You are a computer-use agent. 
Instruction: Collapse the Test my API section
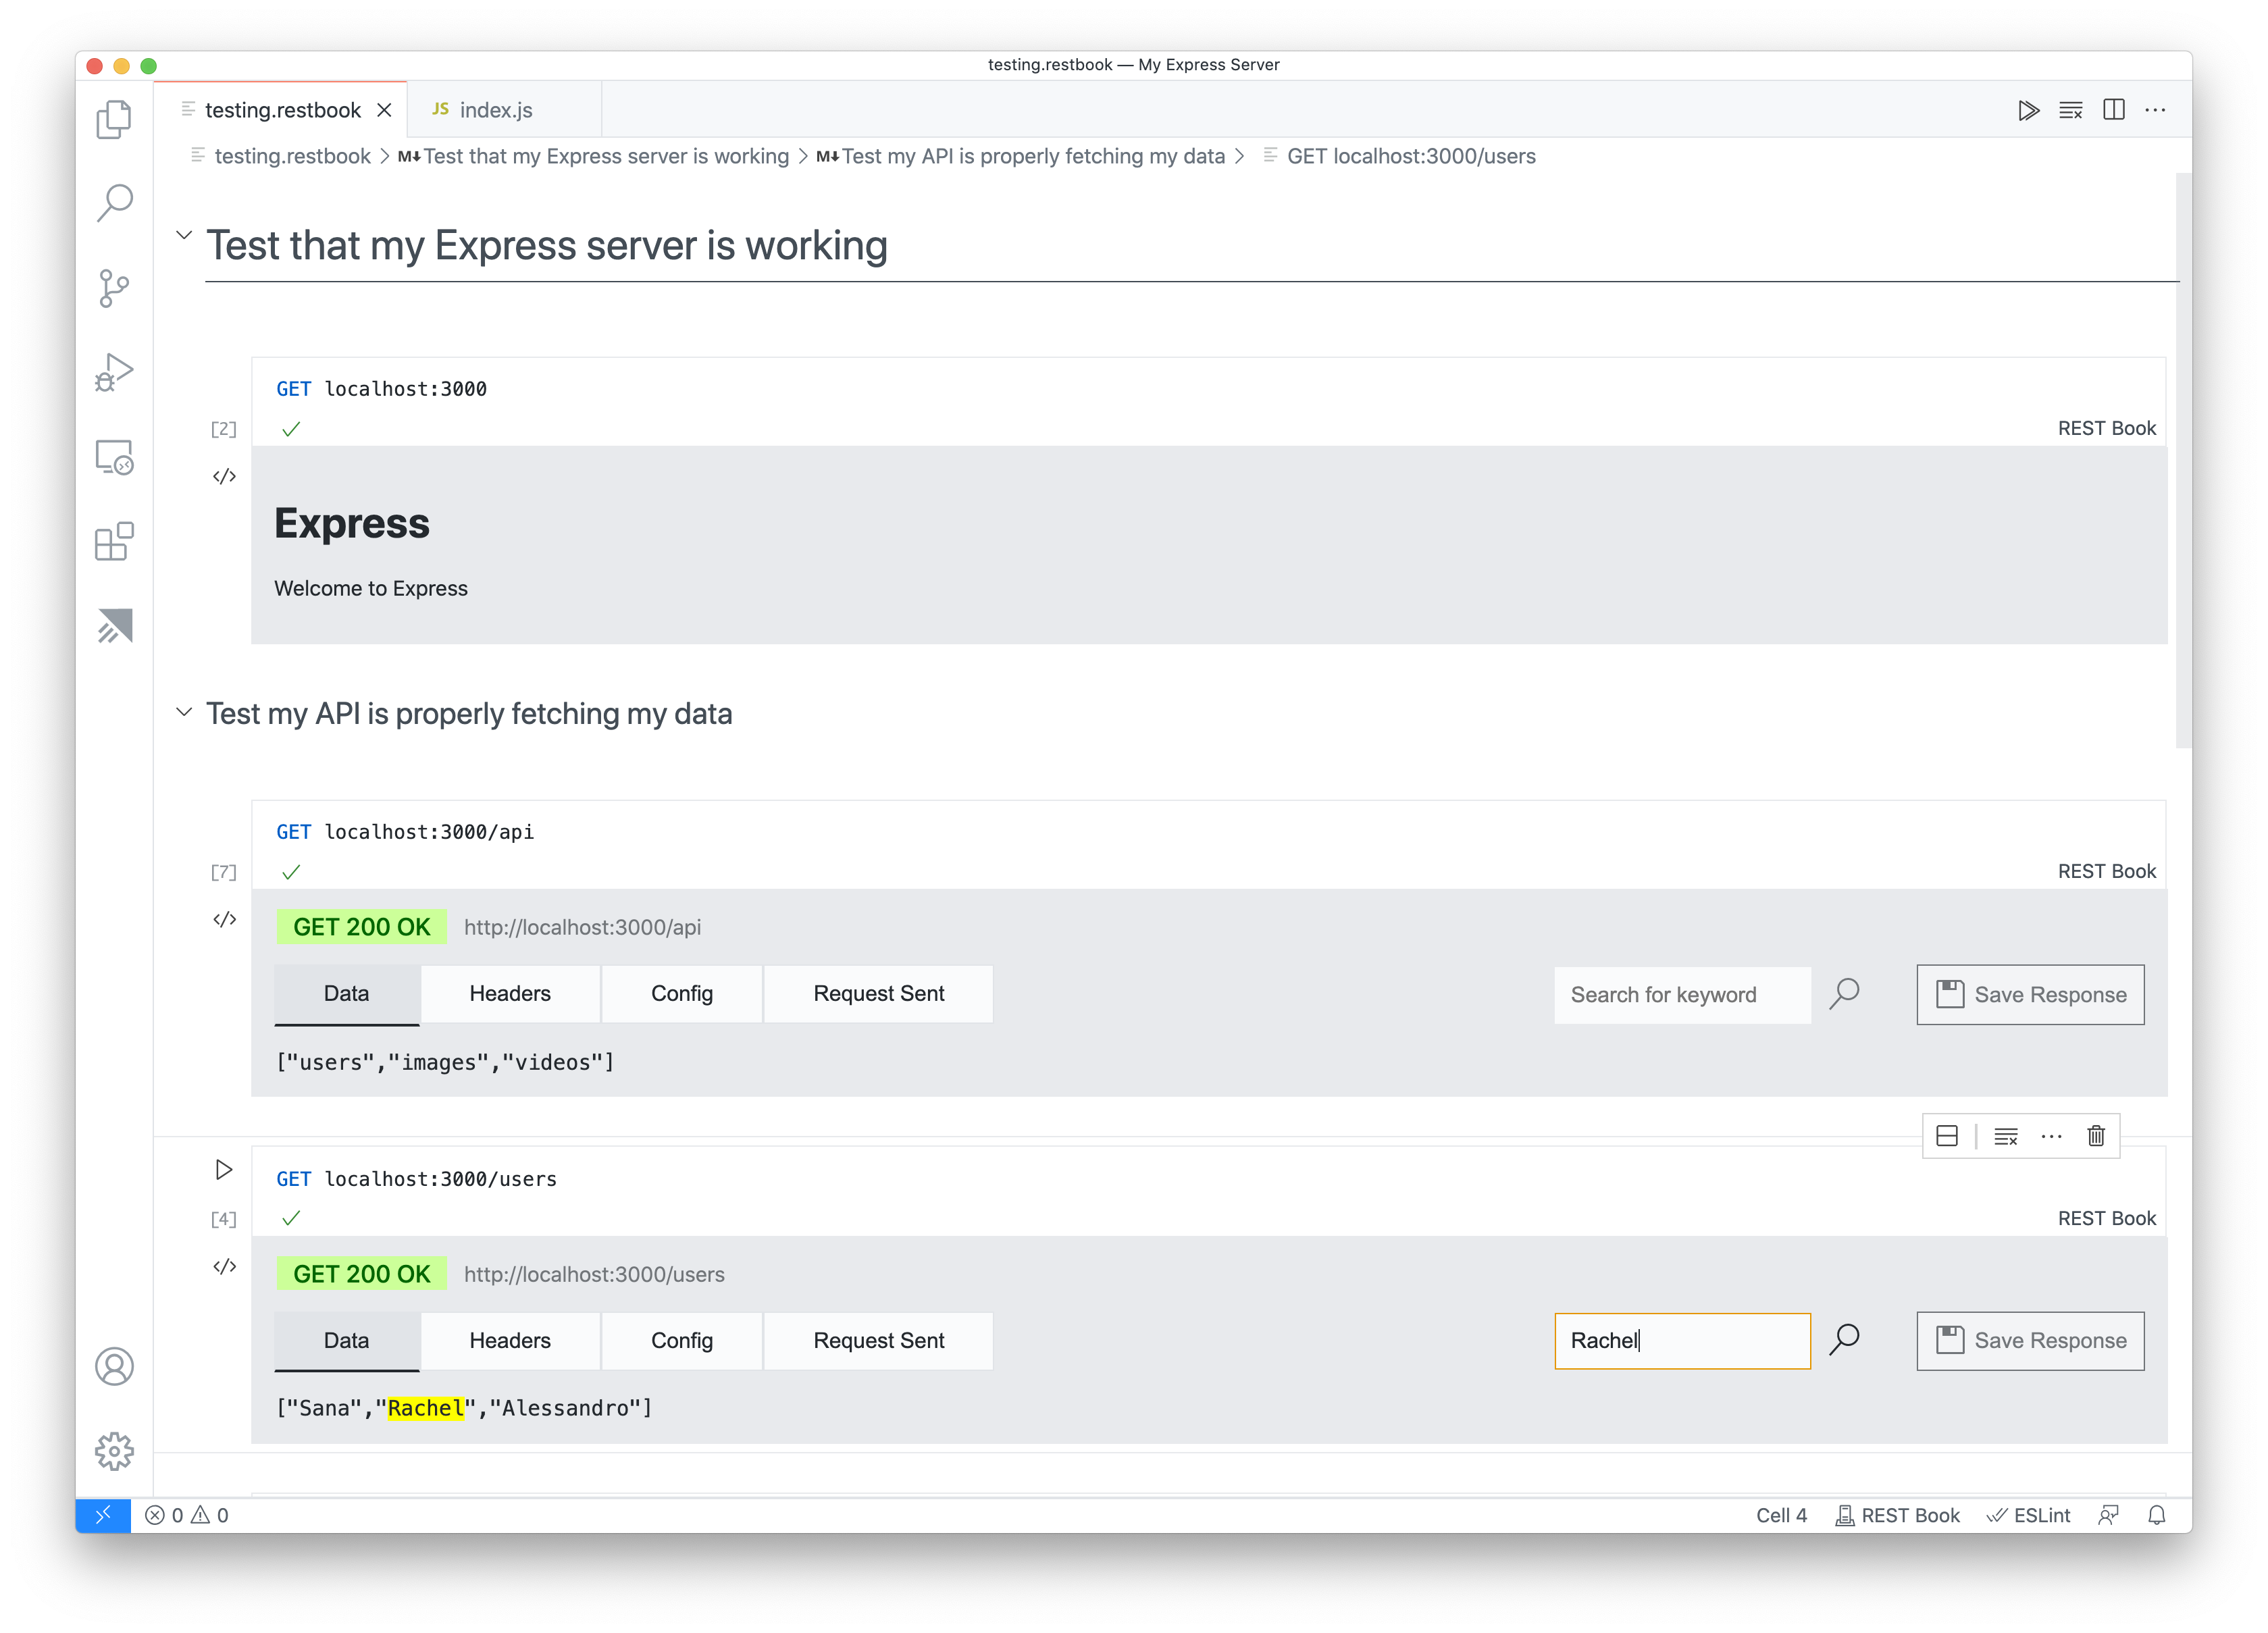click(185, 713)
